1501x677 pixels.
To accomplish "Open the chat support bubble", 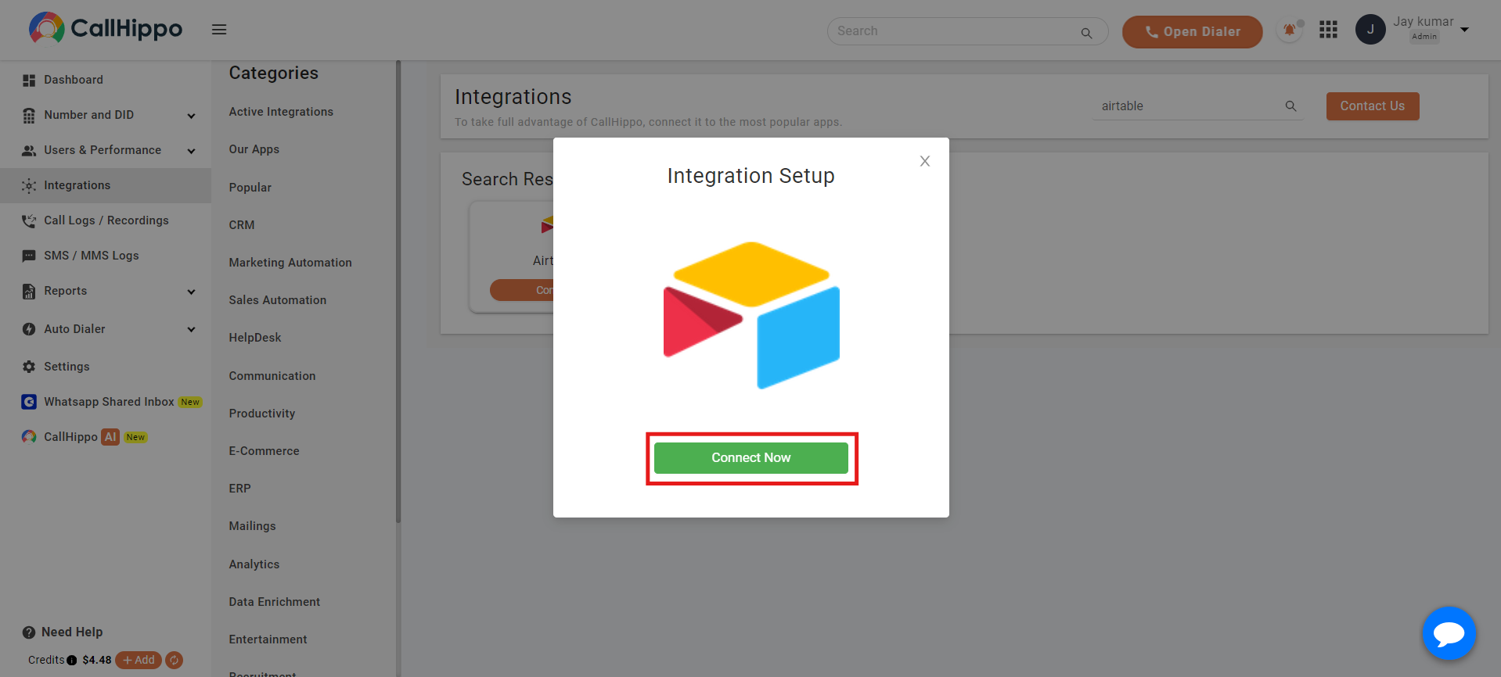I will (1449, 633).
